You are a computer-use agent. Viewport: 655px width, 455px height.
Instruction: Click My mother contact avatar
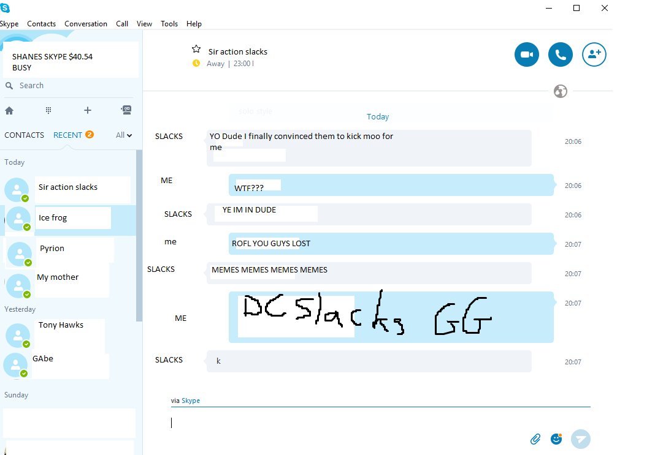tap(18, 286)
